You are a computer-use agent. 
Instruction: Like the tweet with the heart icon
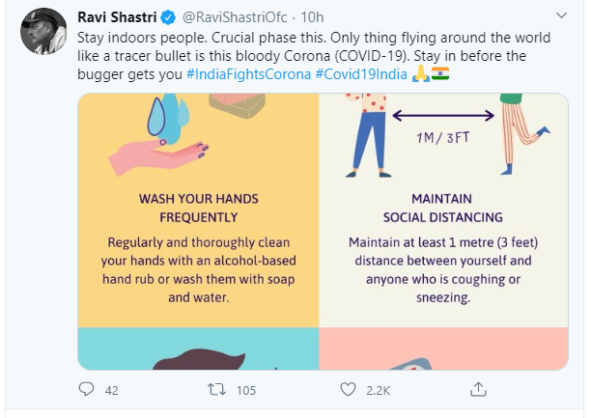coord(349,389)
